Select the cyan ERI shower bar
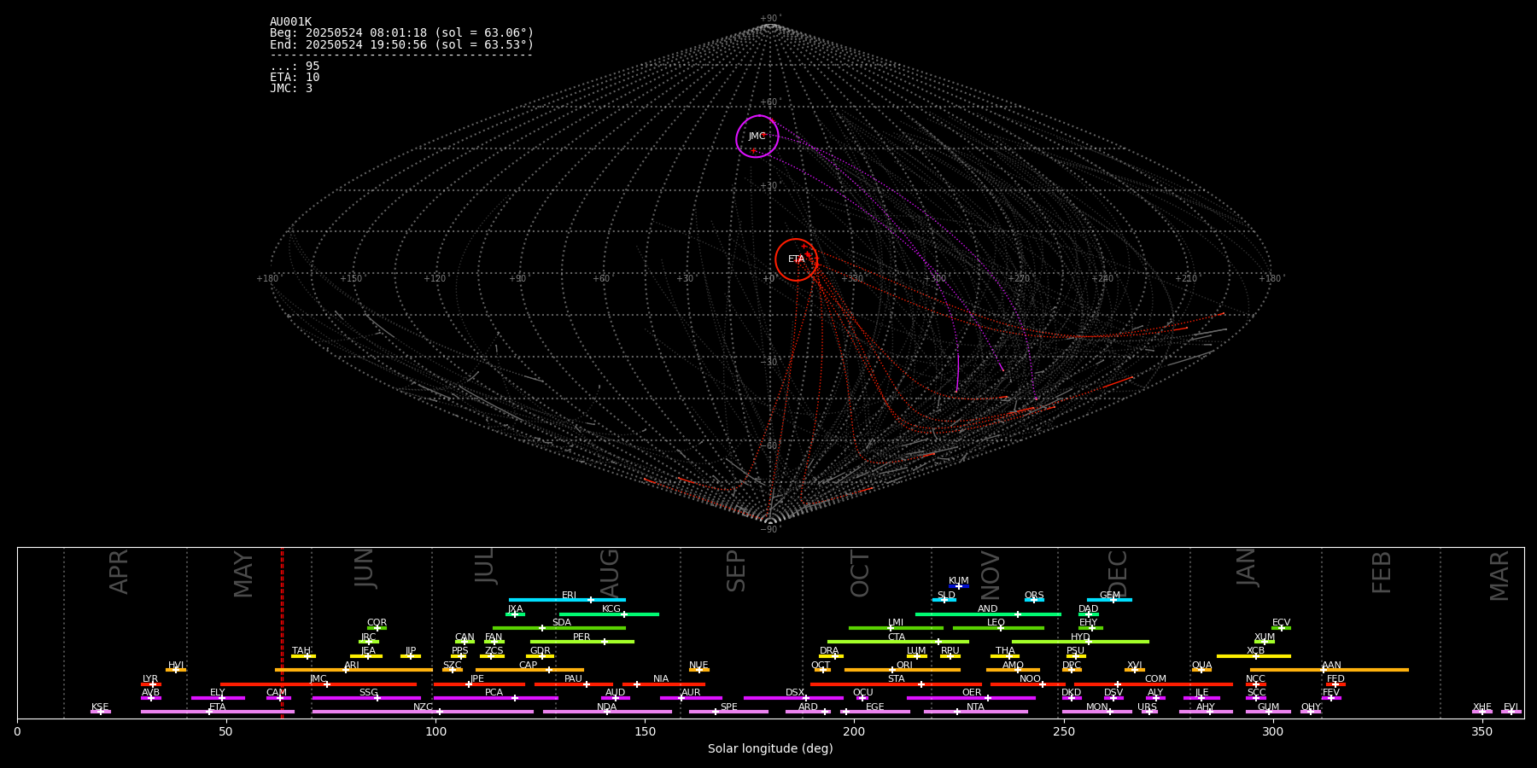The height and width of the screenshot is (768, 1537). (567, 600)
